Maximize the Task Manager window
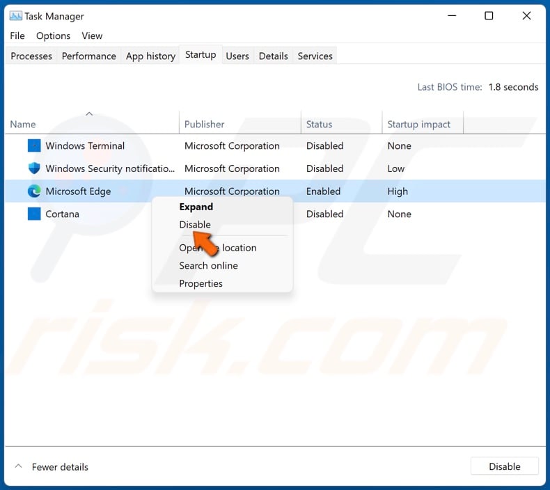This screenshot has height=490, width=550. [489, 16]
